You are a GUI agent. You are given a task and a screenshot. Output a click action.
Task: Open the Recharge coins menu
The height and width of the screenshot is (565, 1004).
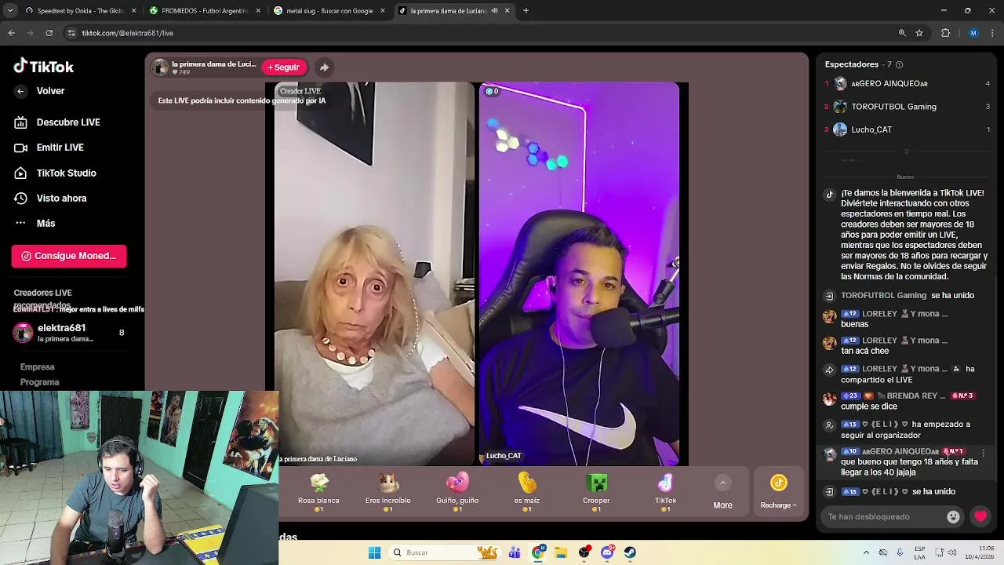pos(778,492)
